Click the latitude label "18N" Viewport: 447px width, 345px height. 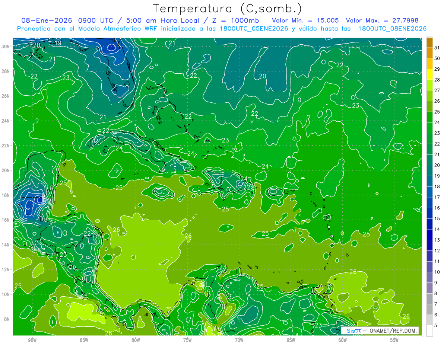click(x=6, y=195)
